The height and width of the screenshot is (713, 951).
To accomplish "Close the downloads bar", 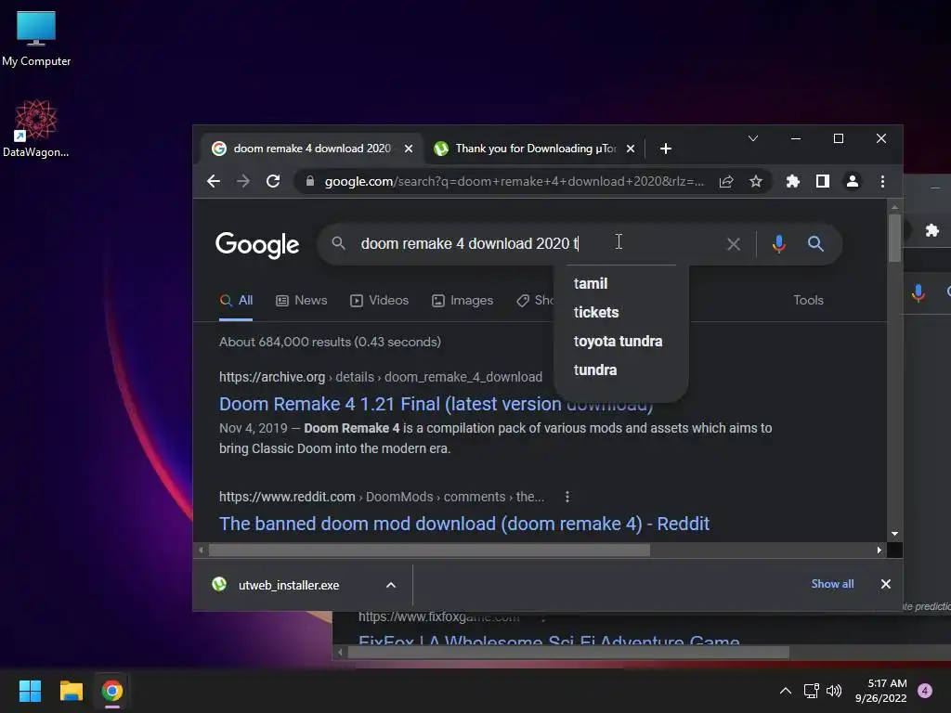I will click(x=885, y=584).
